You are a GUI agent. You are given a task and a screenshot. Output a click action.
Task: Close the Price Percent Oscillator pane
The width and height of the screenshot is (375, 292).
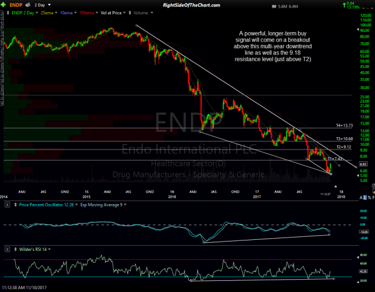point(8,205)
